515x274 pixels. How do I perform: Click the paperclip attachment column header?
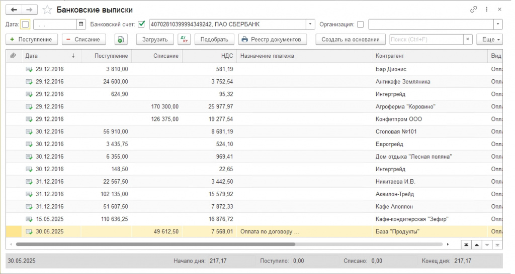point(13,56)
